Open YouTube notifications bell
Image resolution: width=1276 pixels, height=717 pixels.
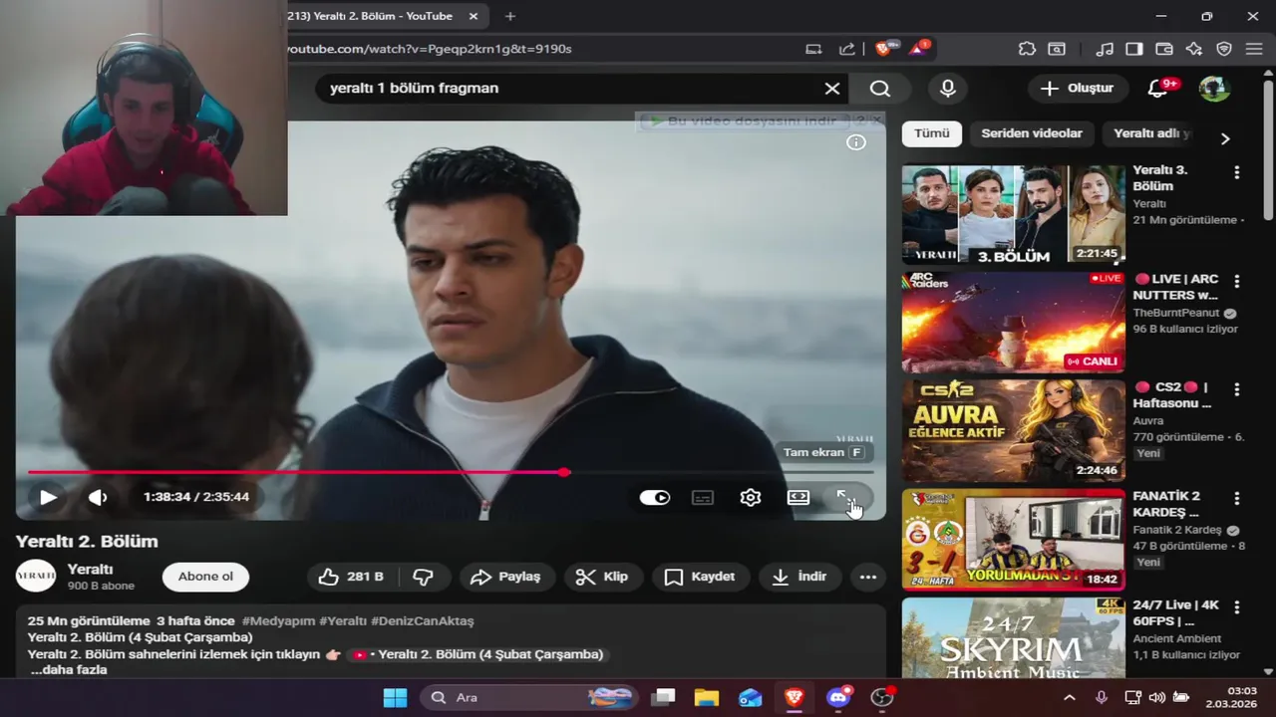pos(1158,89)
